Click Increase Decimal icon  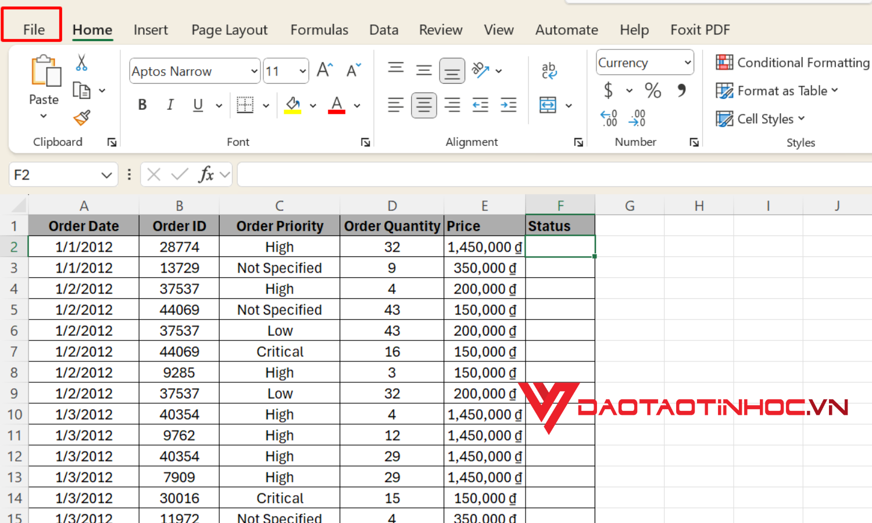click(x=609, y=119)
